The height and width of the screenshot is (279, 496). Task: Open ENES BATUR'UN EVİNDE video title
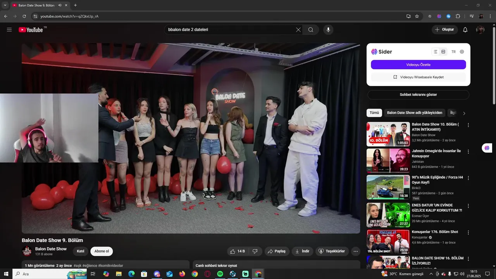[x=437, y=208]
